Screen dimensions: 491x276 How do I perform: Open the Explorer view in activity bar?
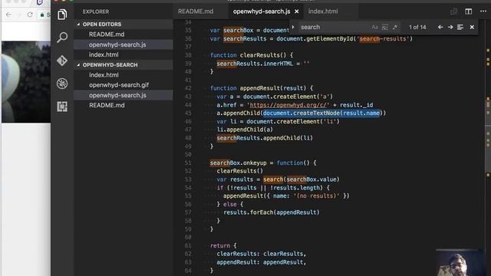point(62,15)
